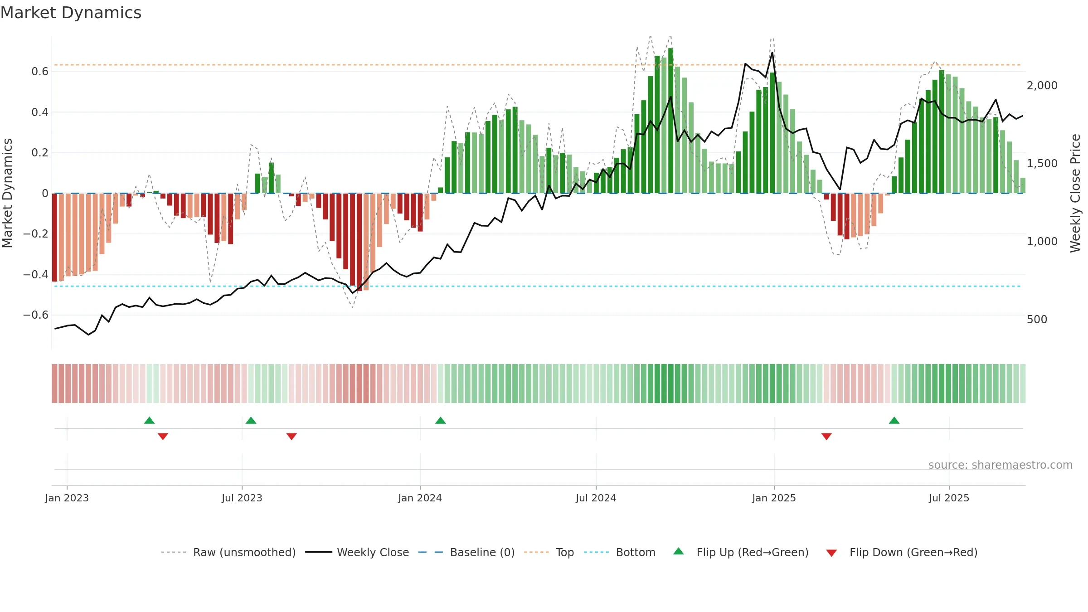Click the darkest green segment of the heatmap strip

671,384
